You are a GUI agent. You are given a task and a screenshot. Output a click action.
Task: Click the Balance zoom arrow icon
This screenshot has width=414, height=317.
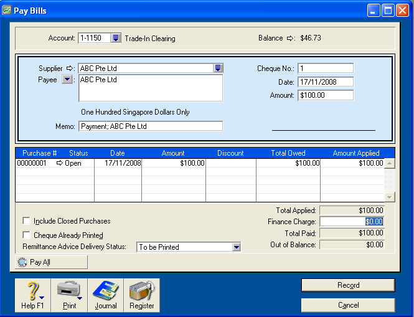pos(290,39)
